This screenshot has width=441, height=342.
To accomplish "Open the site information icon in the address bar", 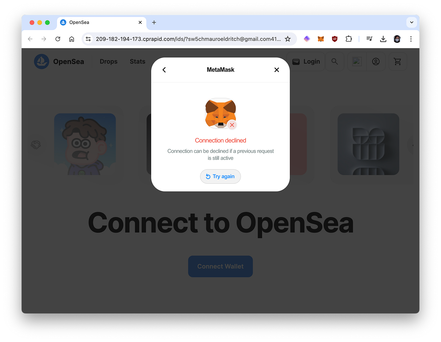I will click(88, 39).
